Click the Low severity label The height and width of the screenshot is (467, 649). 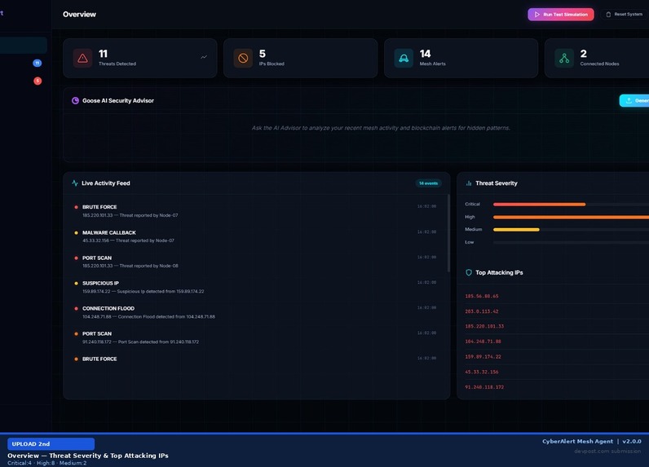[x=470, y=242]
